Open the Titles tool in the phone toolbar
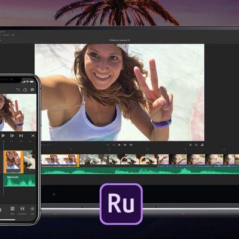239x239 pixels. (x=13, y=210)
